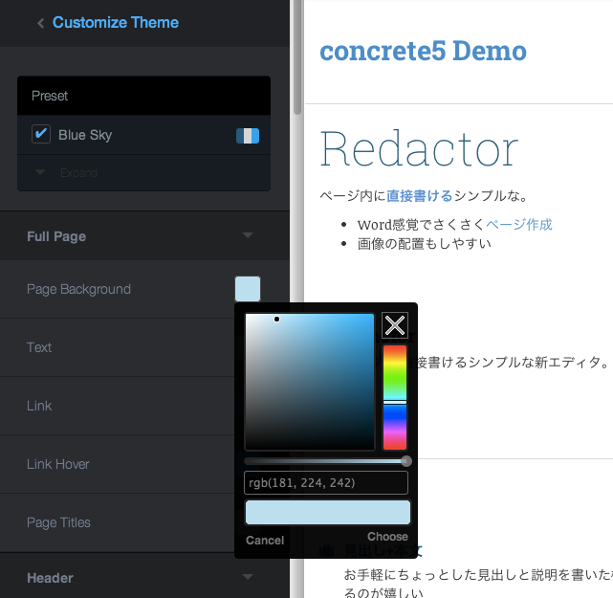
Task: Follow the ページ作成 link
Action: pyautogui.click(x=518, y=224)
